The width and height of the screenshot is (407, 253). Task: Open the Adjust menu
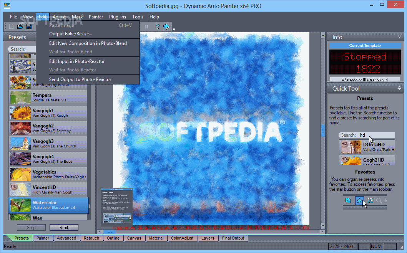59,17
